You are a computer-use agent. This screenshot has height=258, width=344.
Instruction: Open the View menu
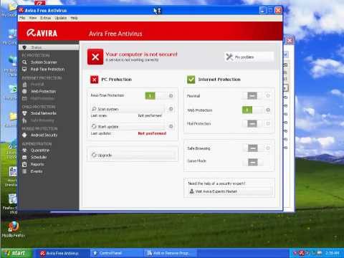click(33, 18)
